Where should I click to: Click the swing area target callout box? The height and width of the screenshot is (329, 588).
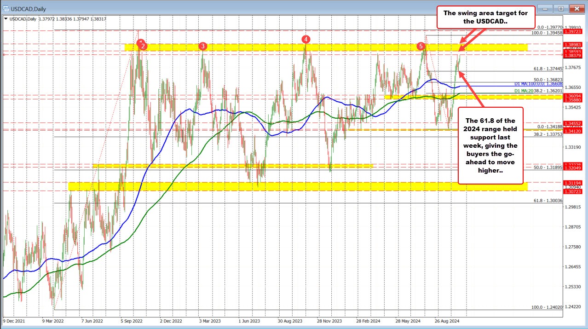coord(485,17)
